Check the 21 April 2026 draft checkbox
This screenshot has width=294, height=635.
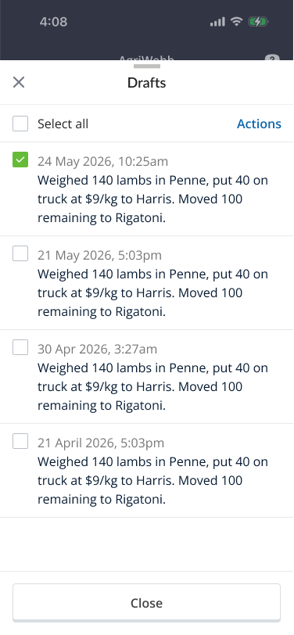(20, 441)
